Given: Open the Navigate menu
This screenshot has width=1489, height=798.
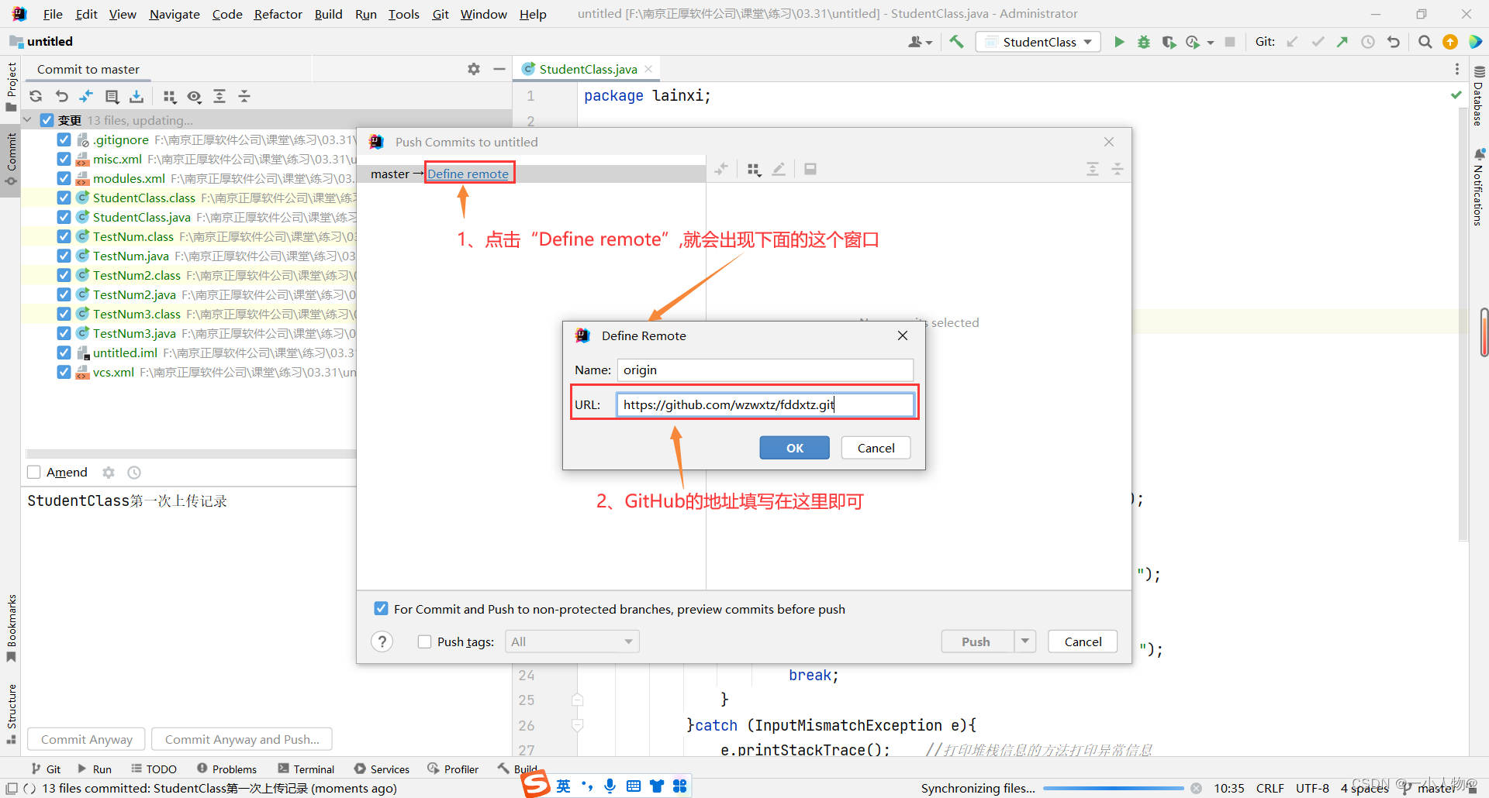Looking at the screenshot, I should (174, 14).
